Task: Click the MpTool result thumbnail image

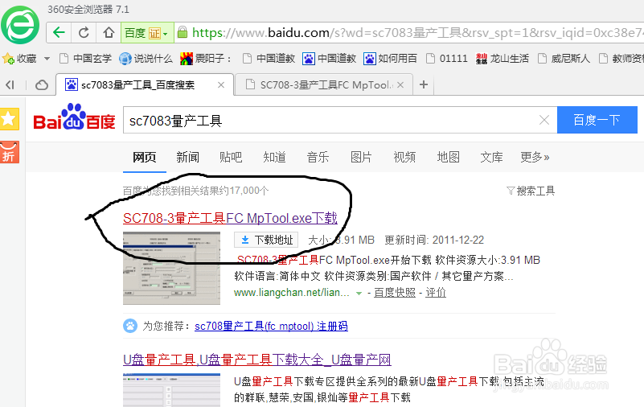Action: 172,268
